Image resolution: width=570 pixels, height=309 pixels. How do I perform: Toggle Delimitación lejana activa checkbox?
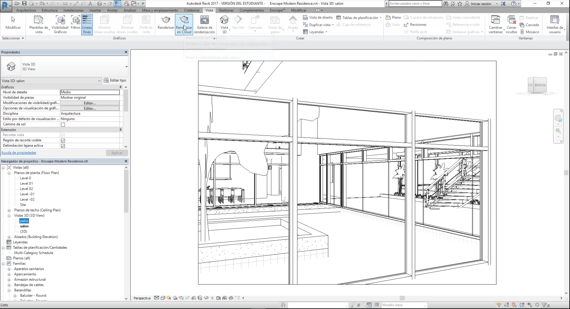tap(63, 146)
